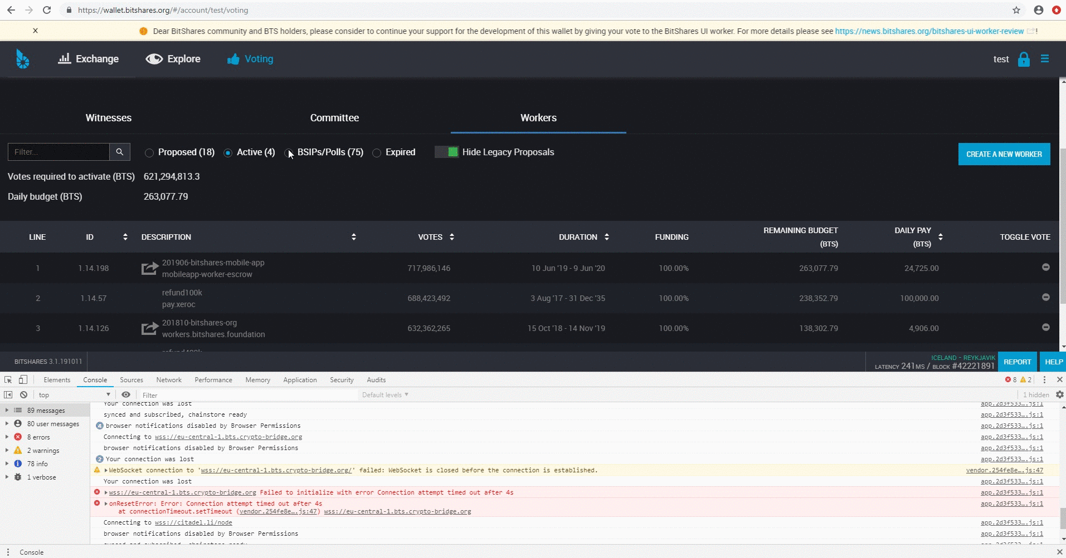The image size is (1066, 558).
Task: Click the Voting thumbs-up icon
Action: [233, 59]
